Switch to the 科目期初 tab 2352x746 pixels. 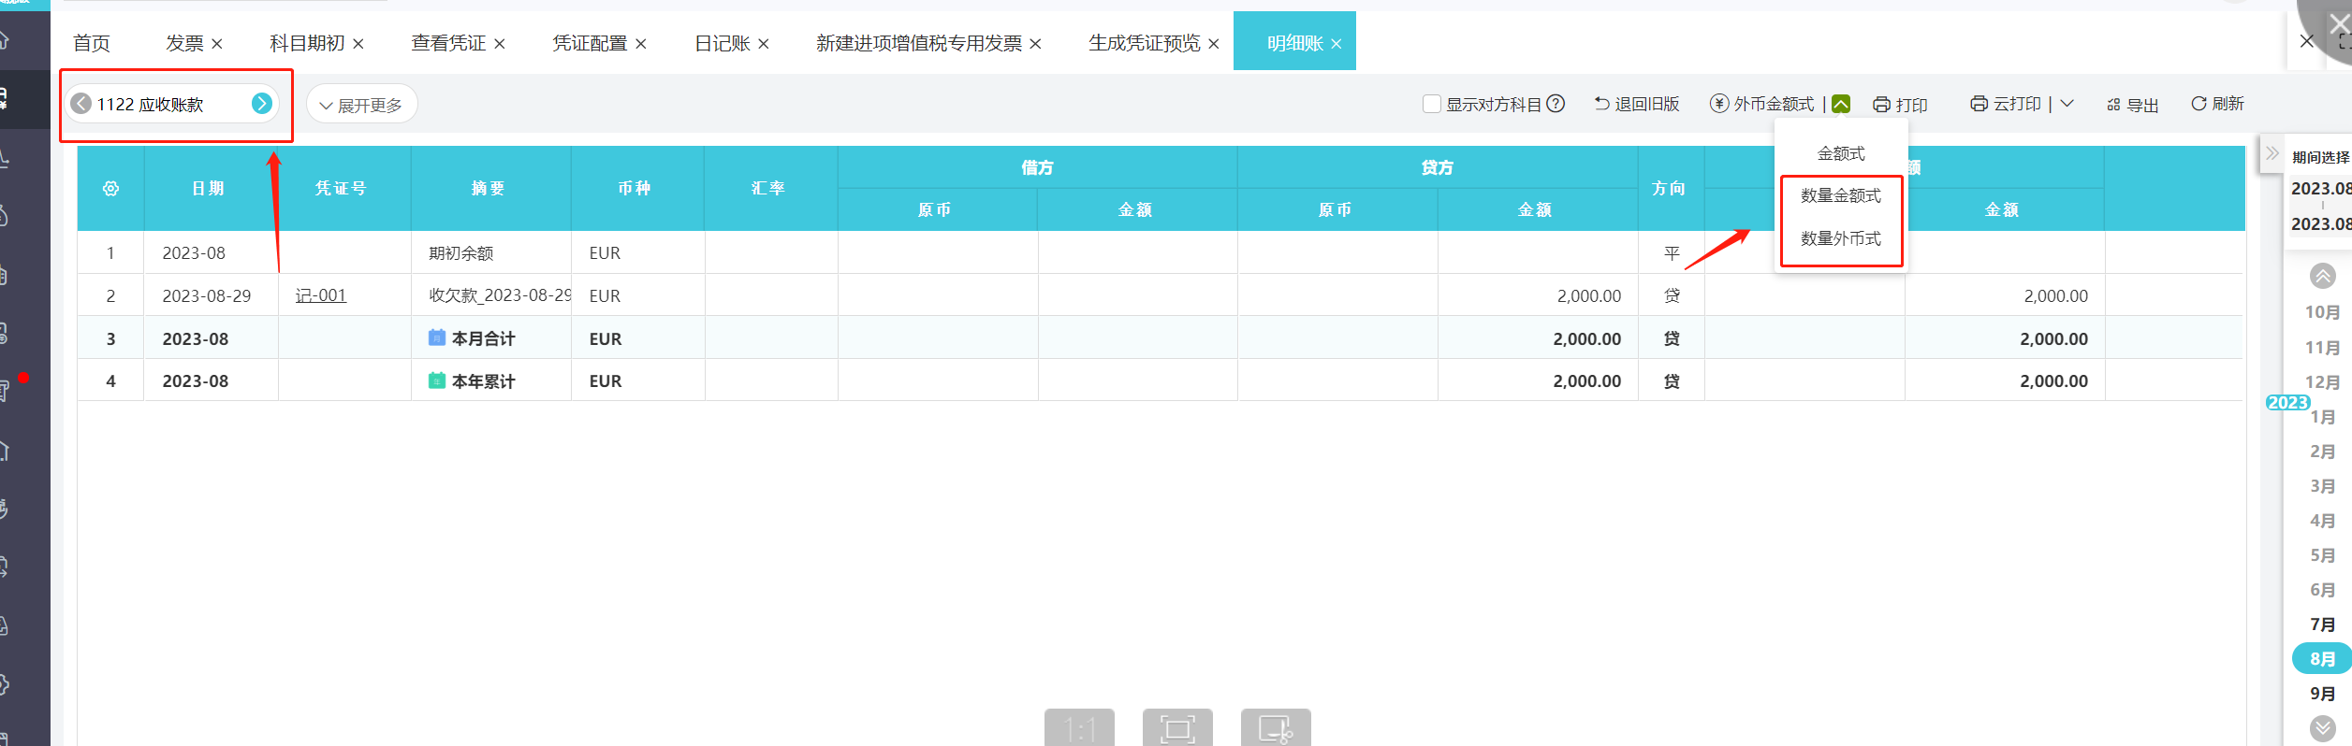(307, 43)
